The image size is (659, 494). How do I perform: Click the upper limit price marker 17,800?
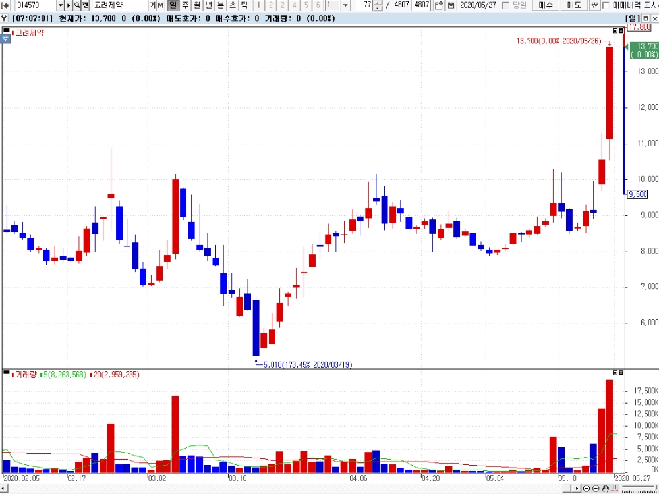[639, 27]
